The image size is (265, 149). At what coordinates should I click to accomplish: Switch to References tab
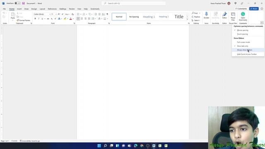pos(52,9)
